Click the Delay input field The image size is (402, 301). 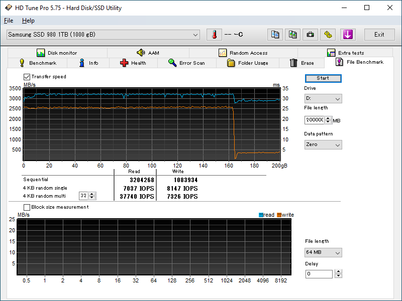319,274
